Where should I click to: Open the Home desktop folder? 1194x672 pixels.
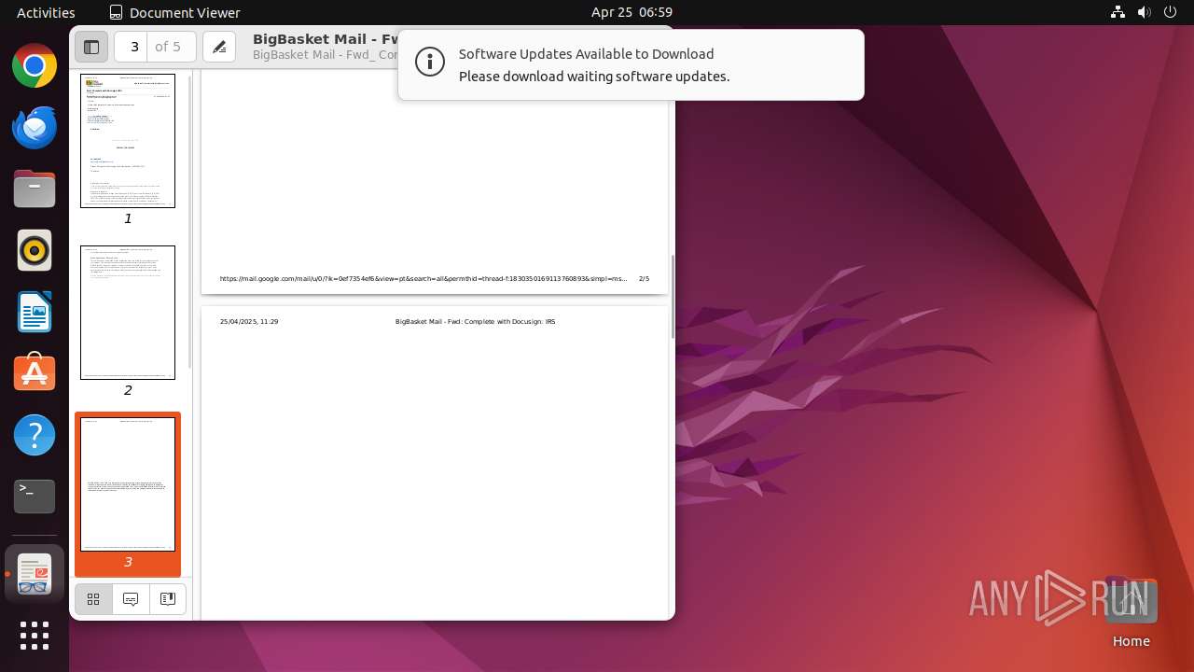1131,613
